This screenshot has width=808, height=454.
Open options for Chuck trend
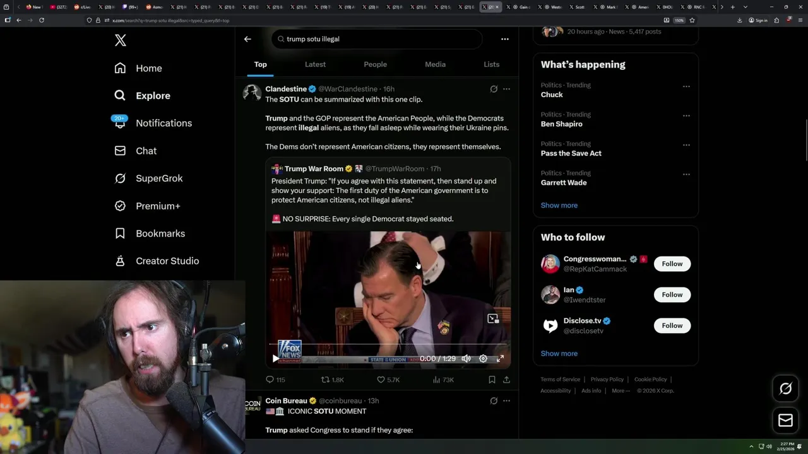tap(686, 86)
